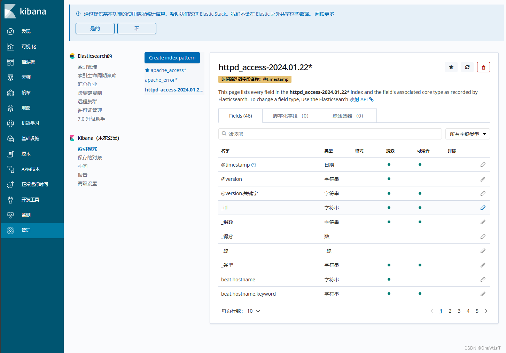The height and width of the screenshot is (353, 506).
Task: Select the httpd_access-2024.01.2… index pattern
Action: [174, 90]
